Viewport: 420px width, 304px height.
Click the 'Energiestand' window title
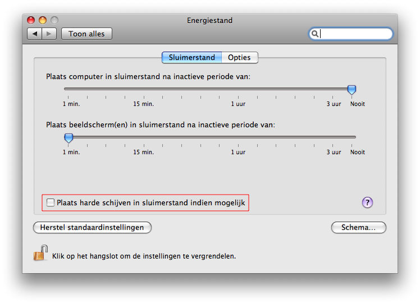pos(210,20)
